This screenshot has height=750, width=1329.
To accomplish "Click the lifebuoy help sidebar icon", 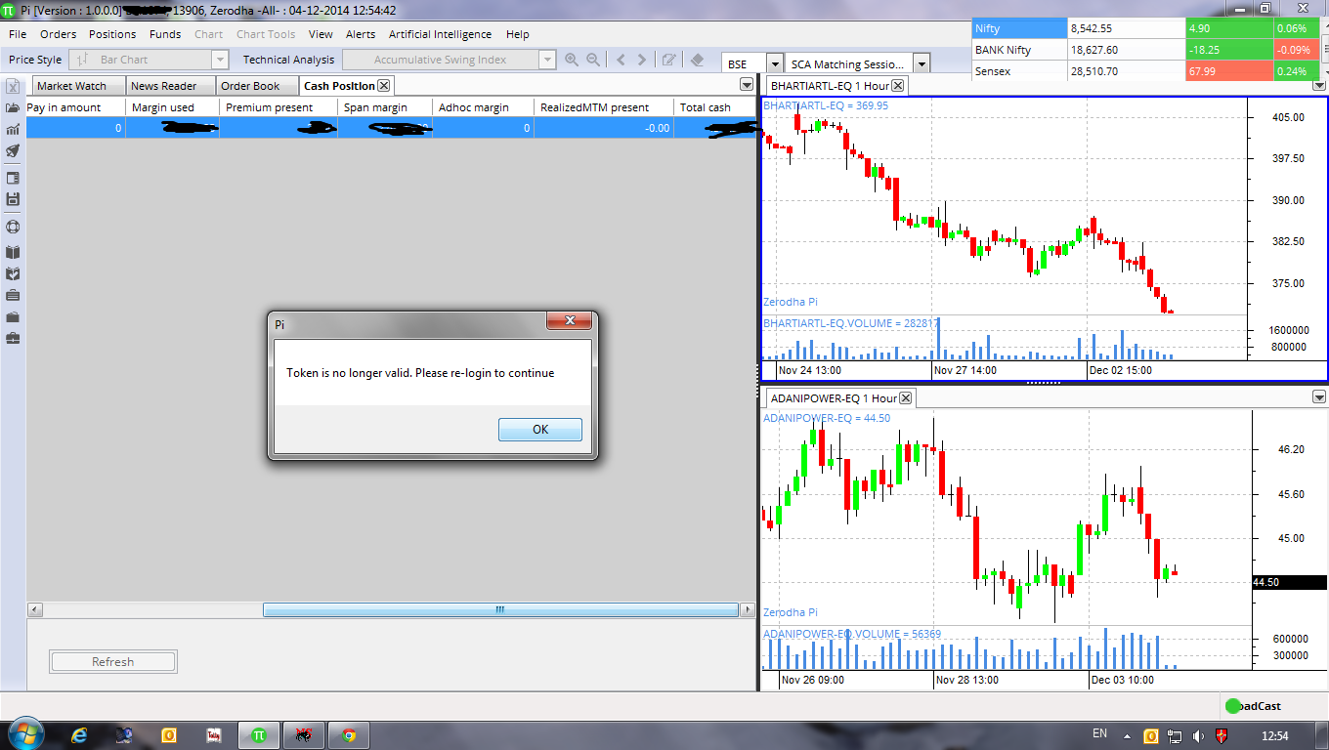I will click(13, 227).
